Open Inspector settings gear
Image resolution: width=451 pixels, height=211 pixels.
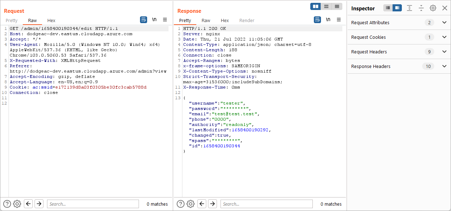pos(433,8)
